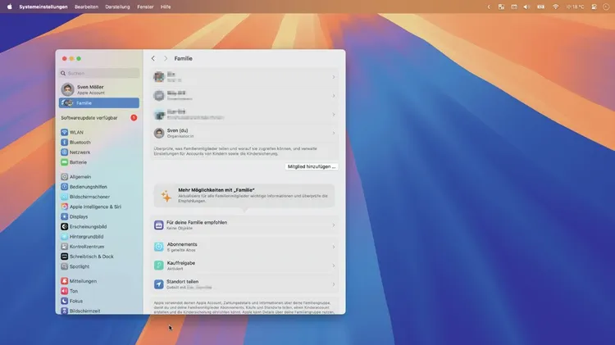The width and height of the screenshot is (615, 345).
Task: Click the 18 °C weather item in menu bar
Action: coord(575,7)
